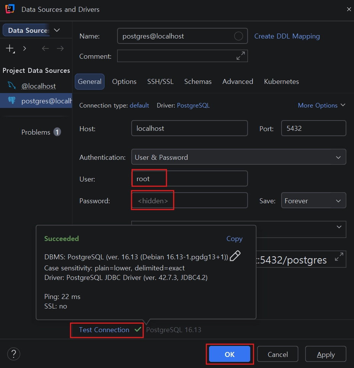This screenshot has width=354, height=368.
Task: Open the Data Sources dropdown chevron
Action: [57, 30]
